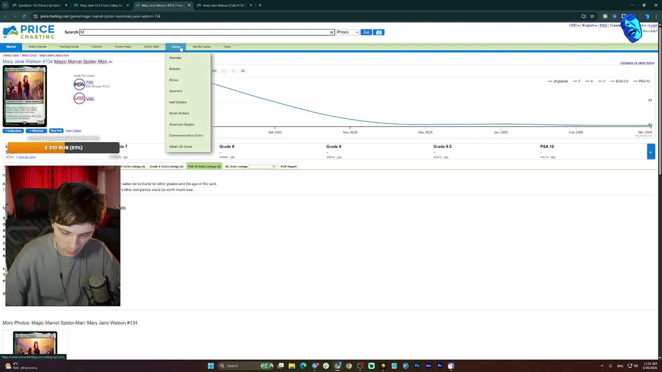662x372 pixels.
Task: Toggle the Ungraded chart legend series
Action: (558, 81)
